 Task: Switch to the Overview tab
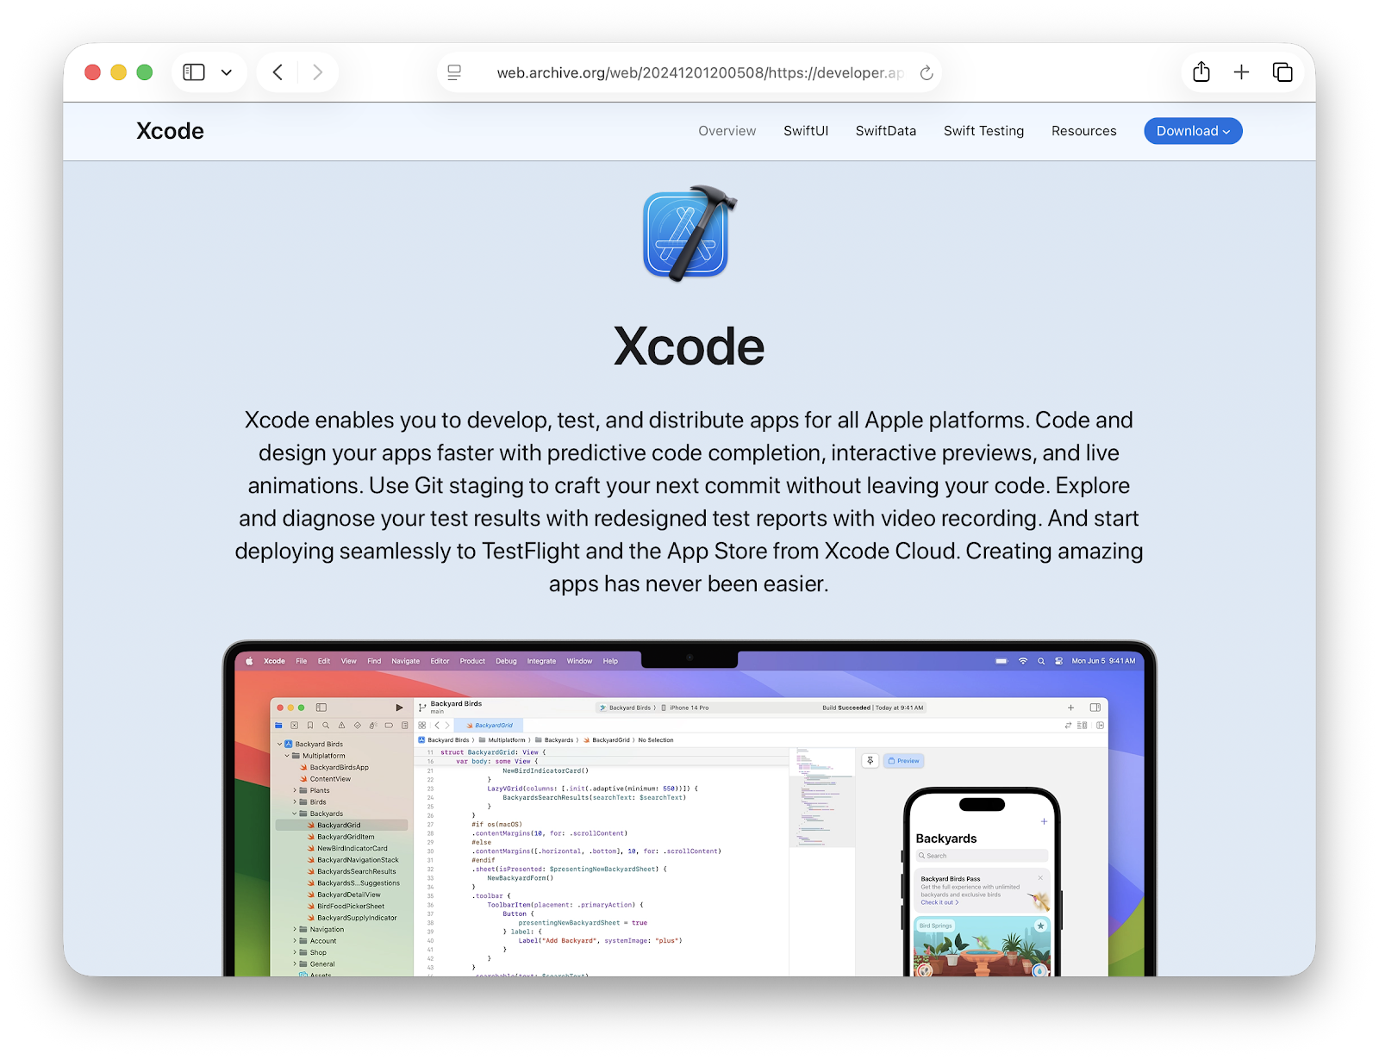click(727, 131)
